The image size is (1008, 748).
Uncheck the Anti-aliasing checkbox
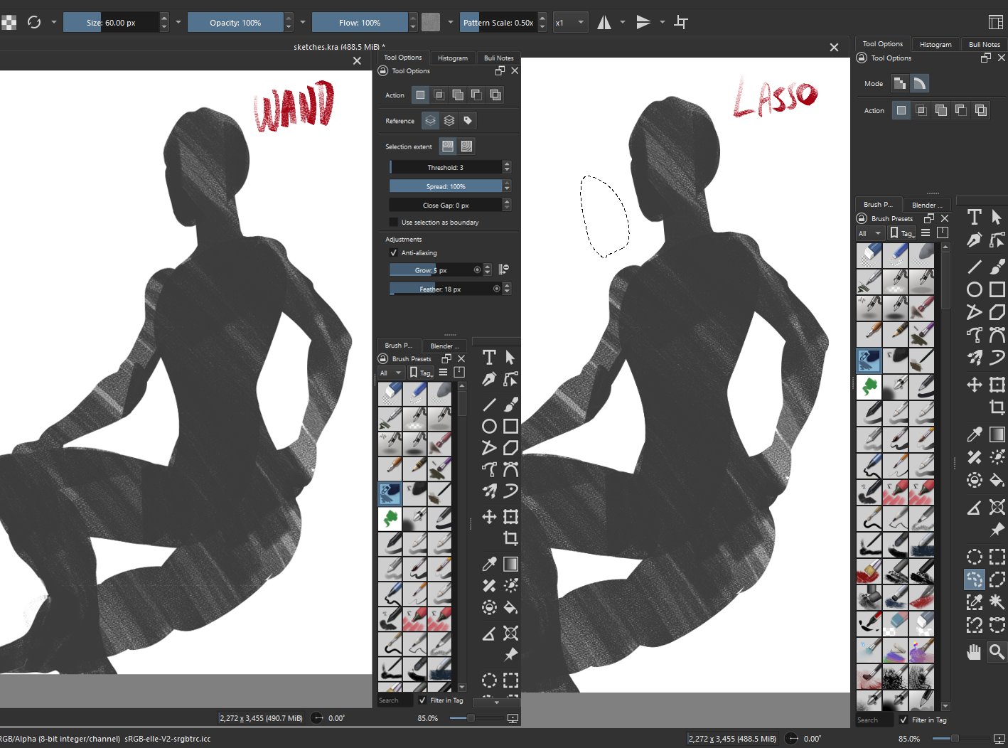[394, 253]
